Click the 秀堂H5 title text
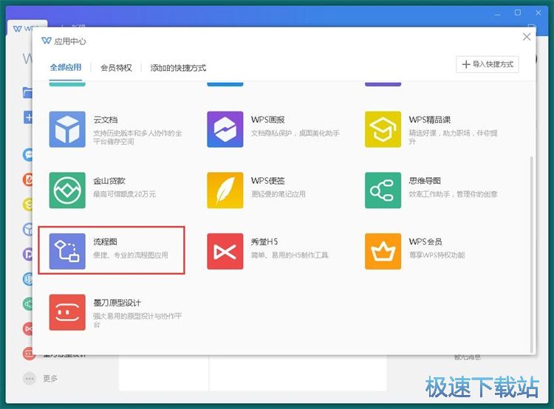The width and height of the screenshot is (554, 409). [264, 242]
